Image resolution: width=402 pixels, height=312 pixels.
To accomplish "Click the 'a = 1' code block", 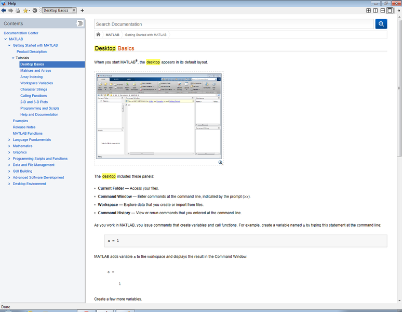I will point(246,241).
